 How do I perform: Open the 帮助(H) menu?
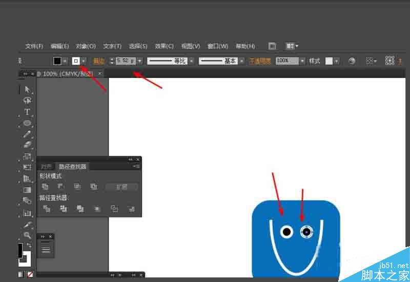click(x=245, y=46)
